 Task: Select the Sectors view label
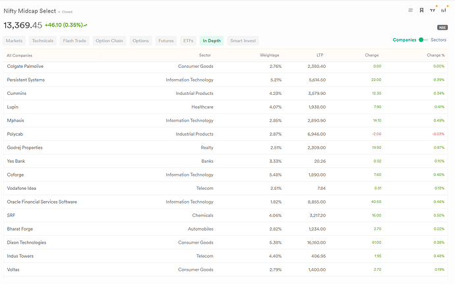438,40
